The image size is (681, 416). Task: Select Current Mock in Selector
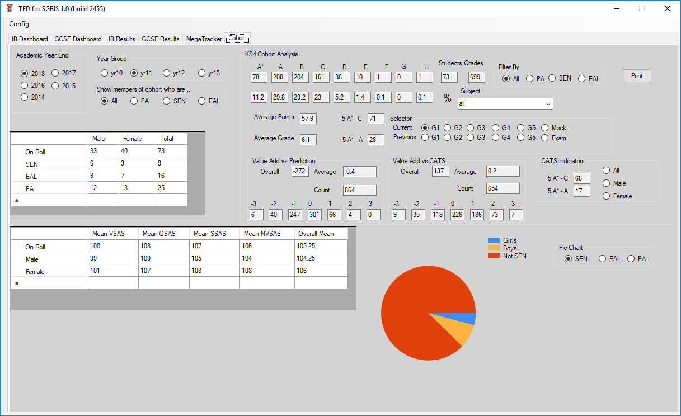554,128
